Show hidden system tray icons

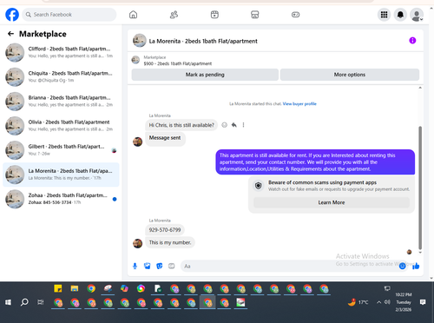[x=378, y=302]
